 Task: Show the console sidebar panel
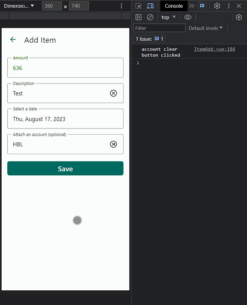pyautogui.click(x=138, y=17)
